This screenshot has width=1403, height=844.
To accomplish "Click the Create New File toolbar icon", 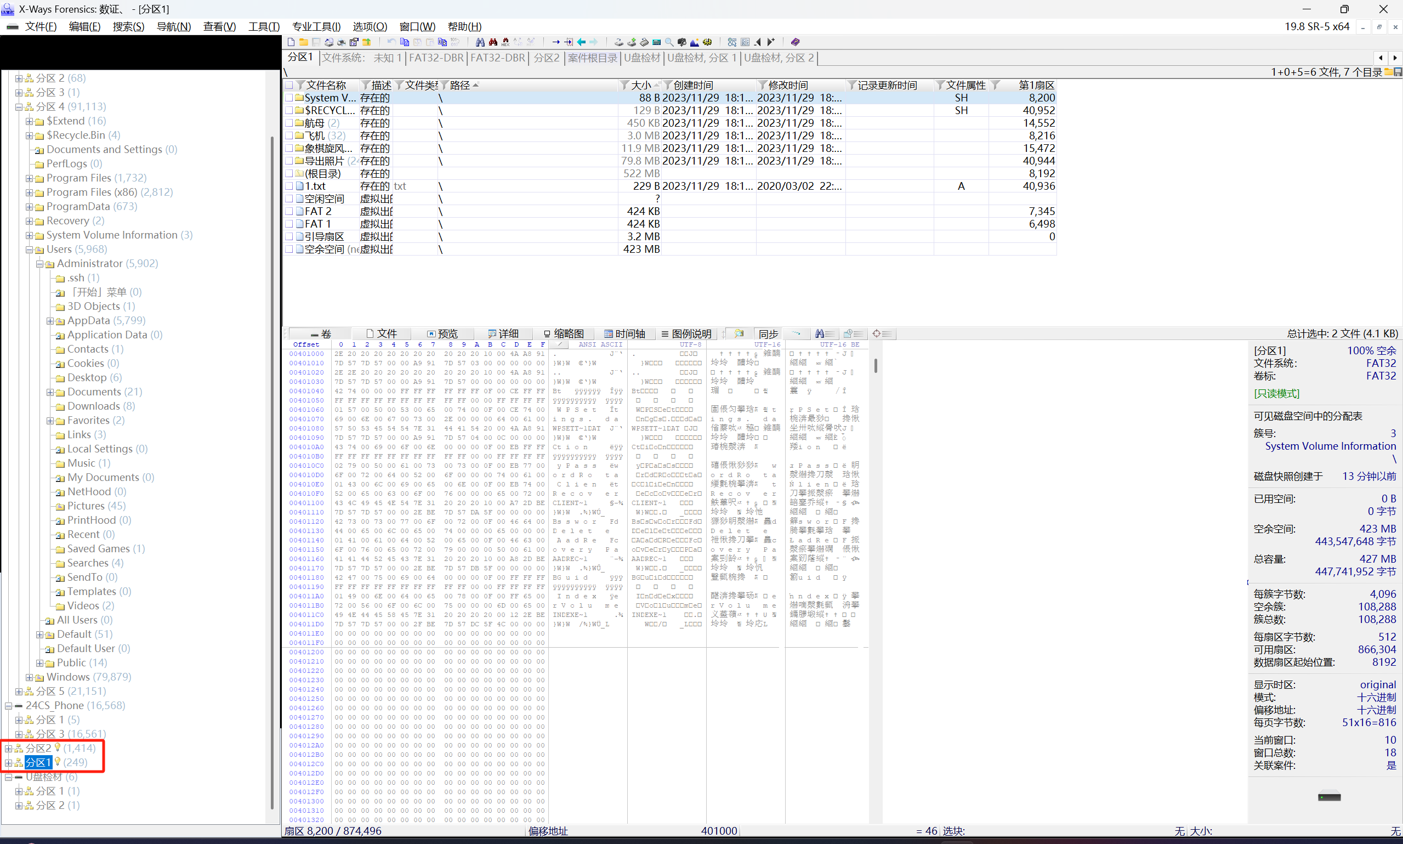I will (x=291, y=42).
